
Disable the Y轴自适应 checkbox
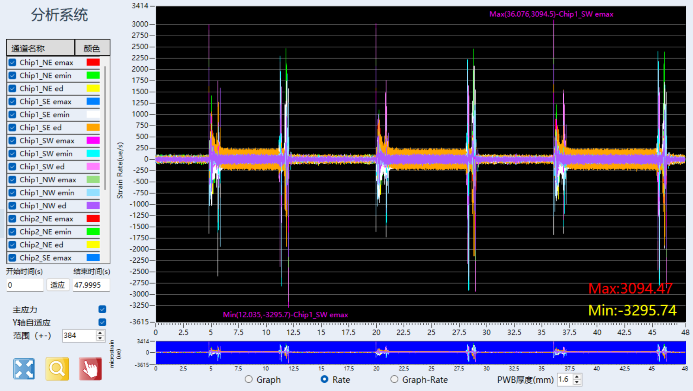102,322
